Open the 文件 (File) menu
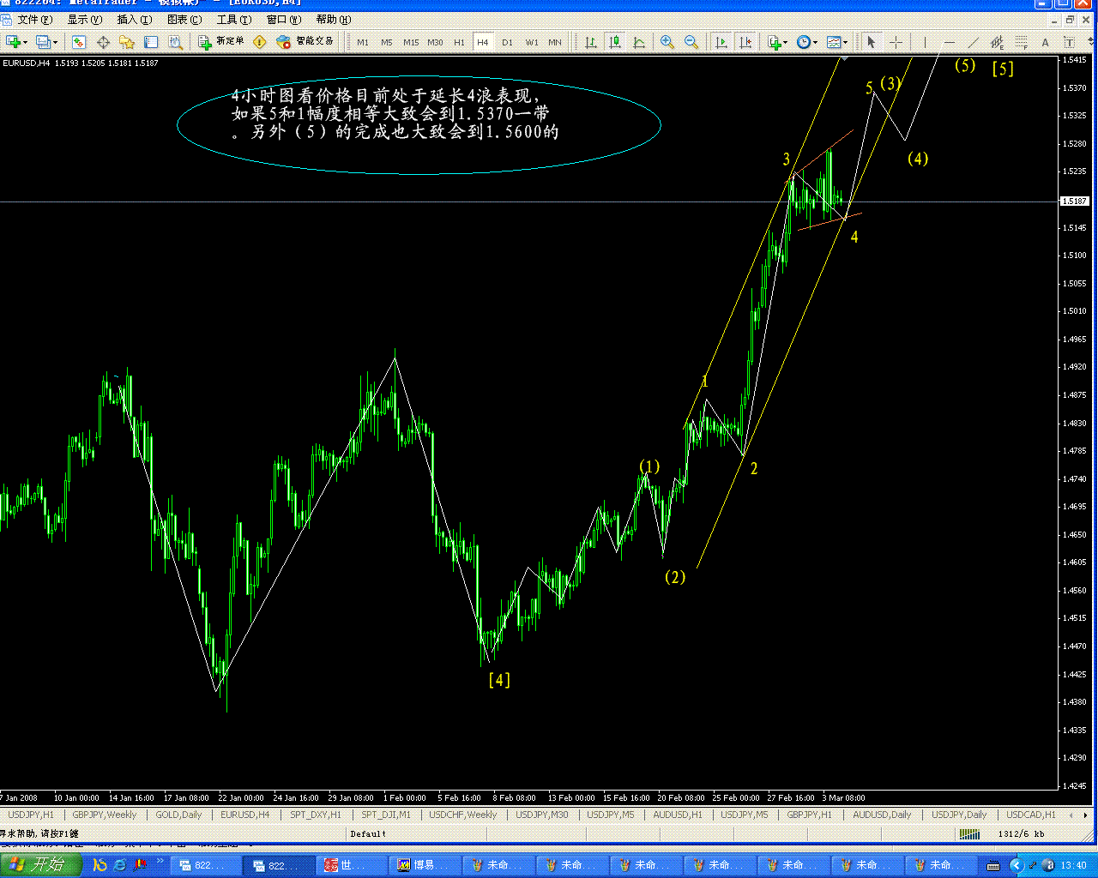The height and width of the screenshot is (878, 1098). click(34, 19)
